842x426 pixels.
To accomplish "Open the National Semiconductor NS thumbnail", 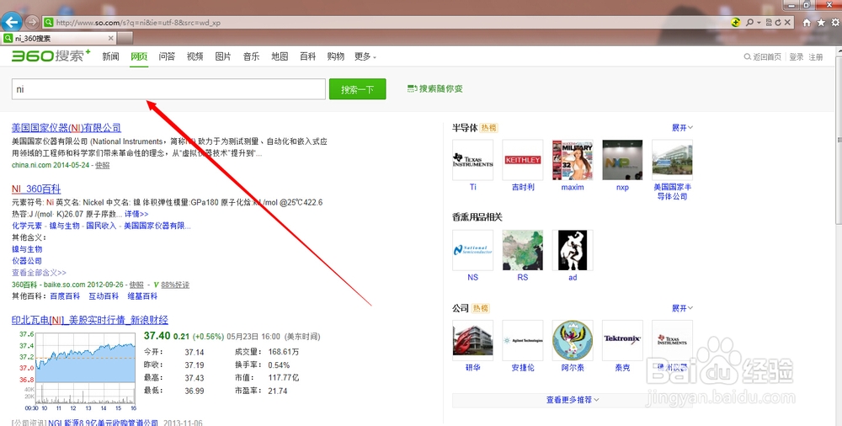I will (472, 250).
